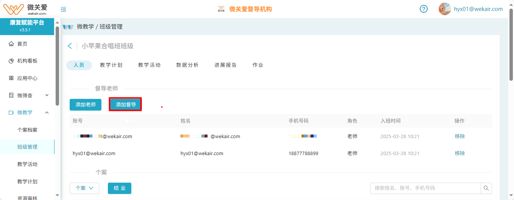The width and height of the screenshot is (514, 200).
Task: Select the 进展报告 tab
Action: coord(226,65)
